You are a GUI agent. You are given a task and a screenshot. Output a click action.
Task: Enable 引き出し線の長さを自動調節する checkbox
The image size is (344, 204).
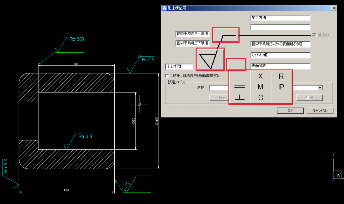tap(167, 76)
